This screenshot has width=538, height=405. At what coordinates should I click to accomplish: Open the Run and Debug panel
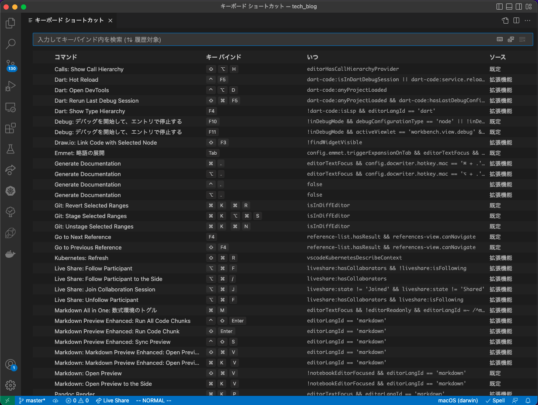point(10,86)
